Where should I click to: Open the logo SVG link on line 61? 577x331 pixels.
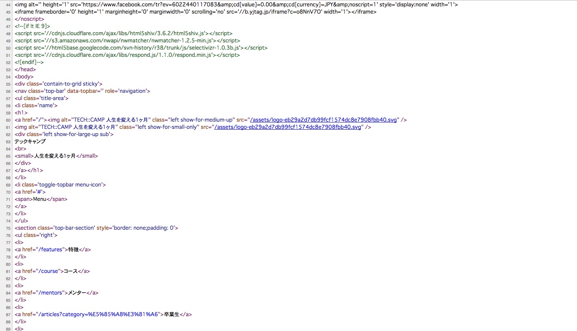[x=288, y=127]
